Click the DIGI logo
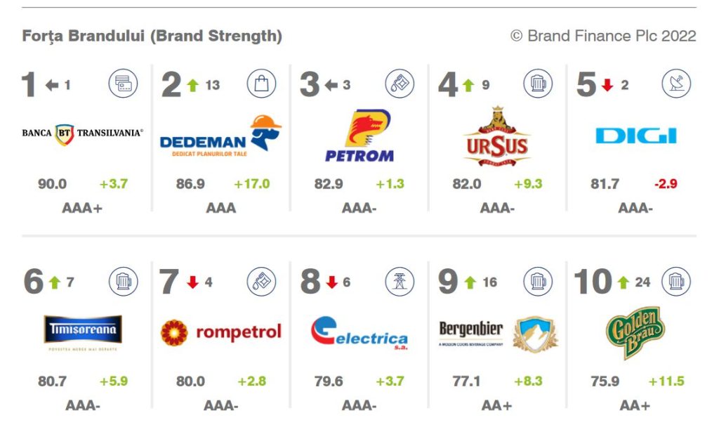Screen dimensions: 719x432 coord(635,136)
